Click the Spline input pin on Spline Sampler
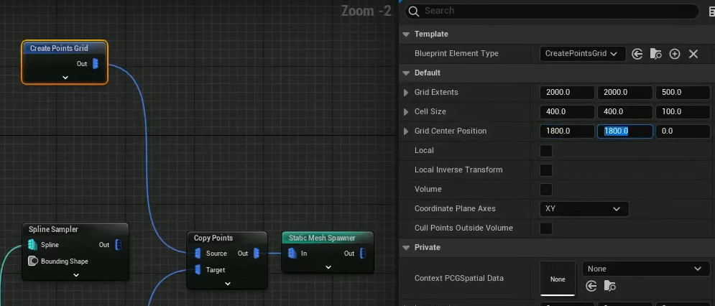715x306 pixels. tap(32, 245)
